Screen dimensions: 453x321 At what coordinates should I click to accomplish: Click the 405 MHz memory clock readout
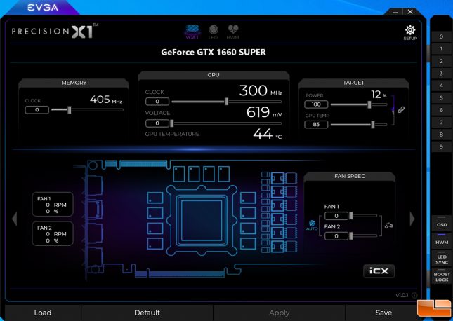tap(106, 100)
